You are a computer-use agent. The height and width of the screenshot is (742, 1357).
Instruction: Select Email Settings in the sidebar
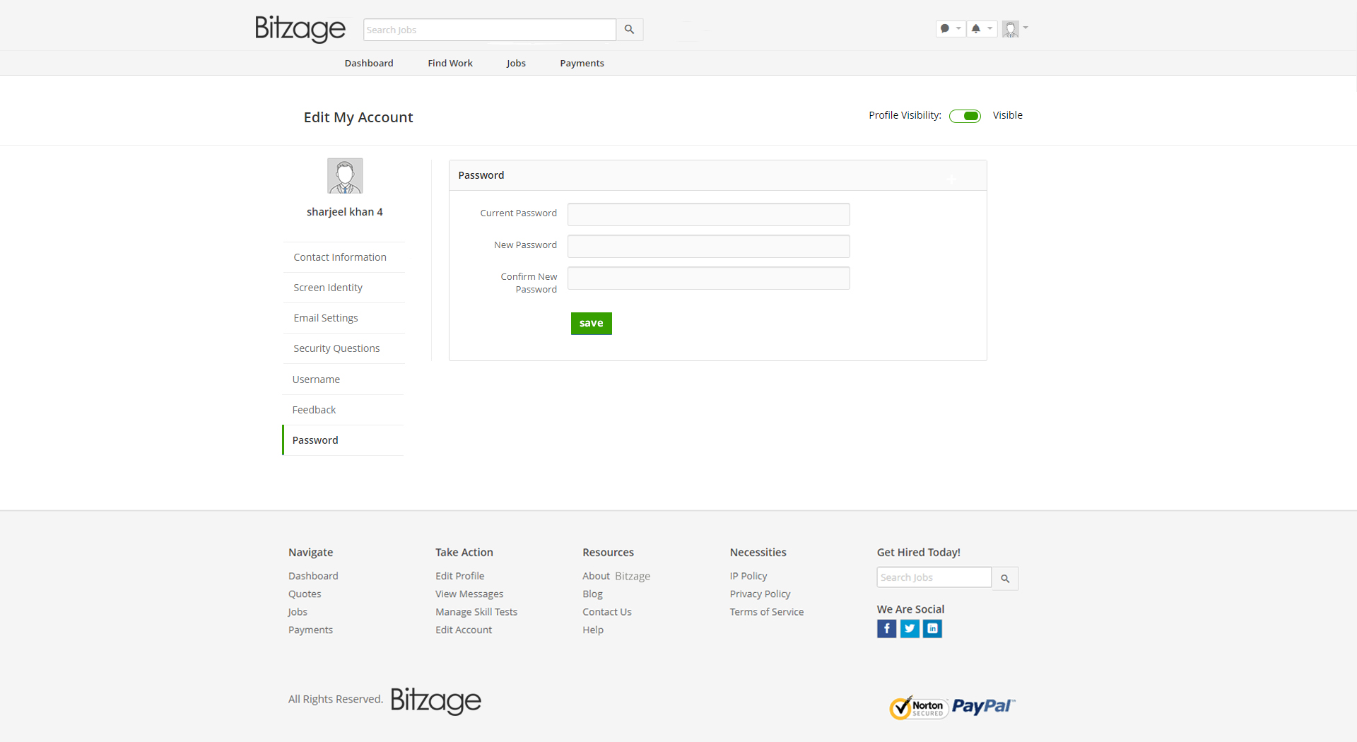(326, 318)
